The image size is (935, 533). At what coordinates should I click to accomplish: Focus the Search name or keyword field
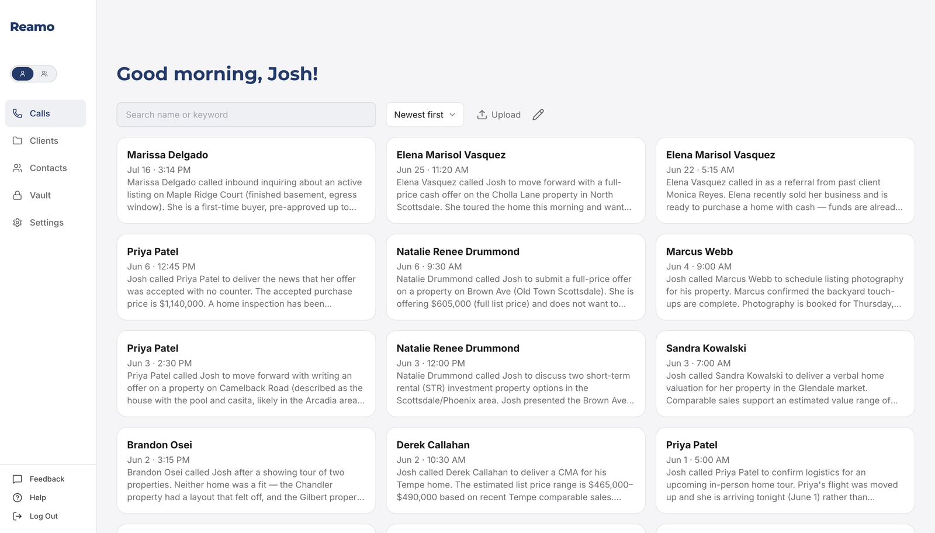246,115
